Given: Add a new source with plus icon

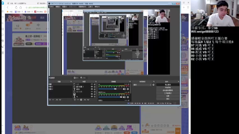Looking at the screenshot, I should 75,100.
